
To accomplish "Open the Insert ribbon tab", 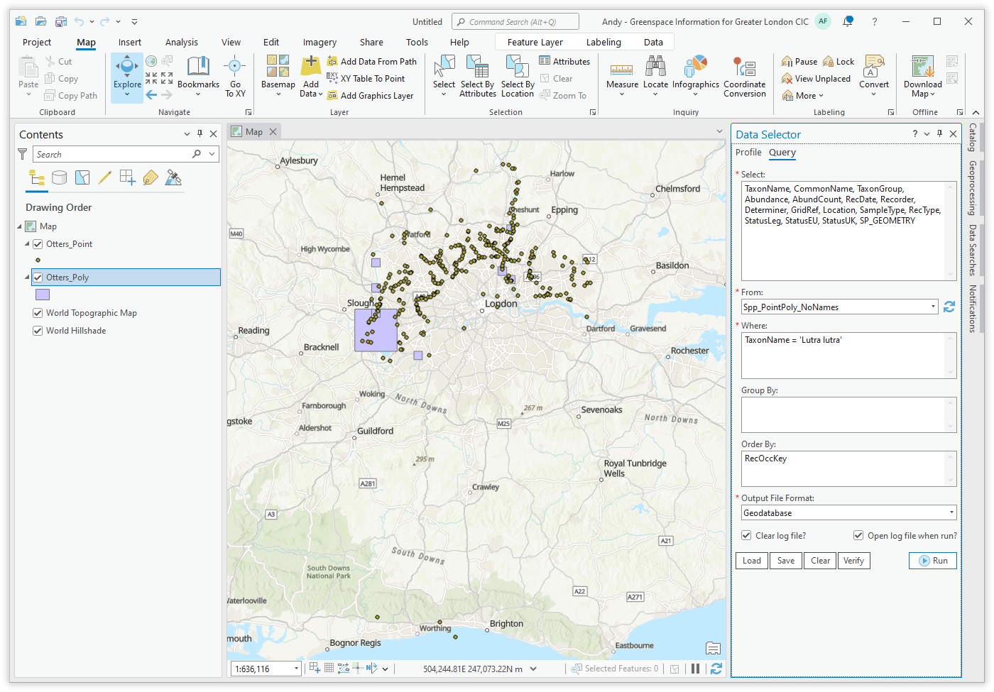I will tap(130, 43).
